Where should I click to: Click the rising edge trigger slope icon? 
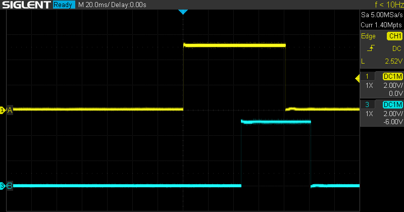coord(371,48)
